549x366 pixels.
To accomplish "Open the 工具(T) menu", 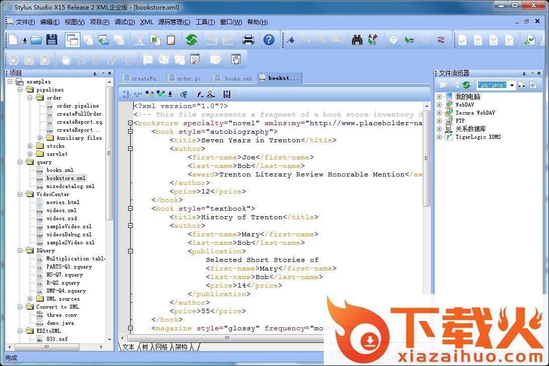I will tap(205, 22).
